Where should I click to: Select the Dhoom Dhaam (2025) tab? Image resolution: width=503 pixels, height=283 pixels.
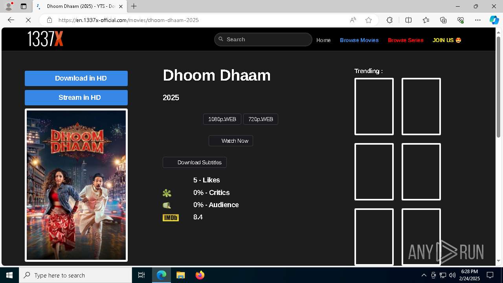click(80, 6)
